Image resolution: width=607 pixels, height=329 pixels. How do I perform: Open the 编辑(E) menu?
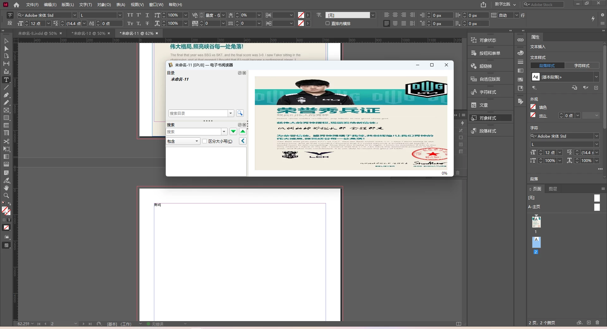pos(50,5)
